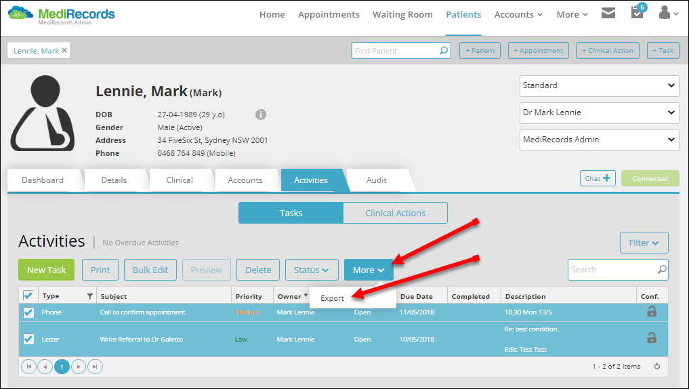This screenshot has width=689, height=389.
Task: Click the lock icon in Letter row
Action: click(652, 337)
